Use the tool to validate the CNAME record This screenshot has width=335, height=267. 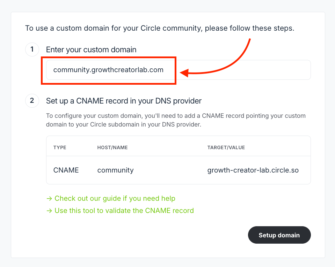[124, 211]
